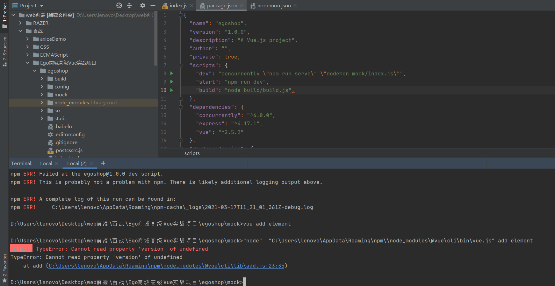Collapse the egoshop folder

35,71
